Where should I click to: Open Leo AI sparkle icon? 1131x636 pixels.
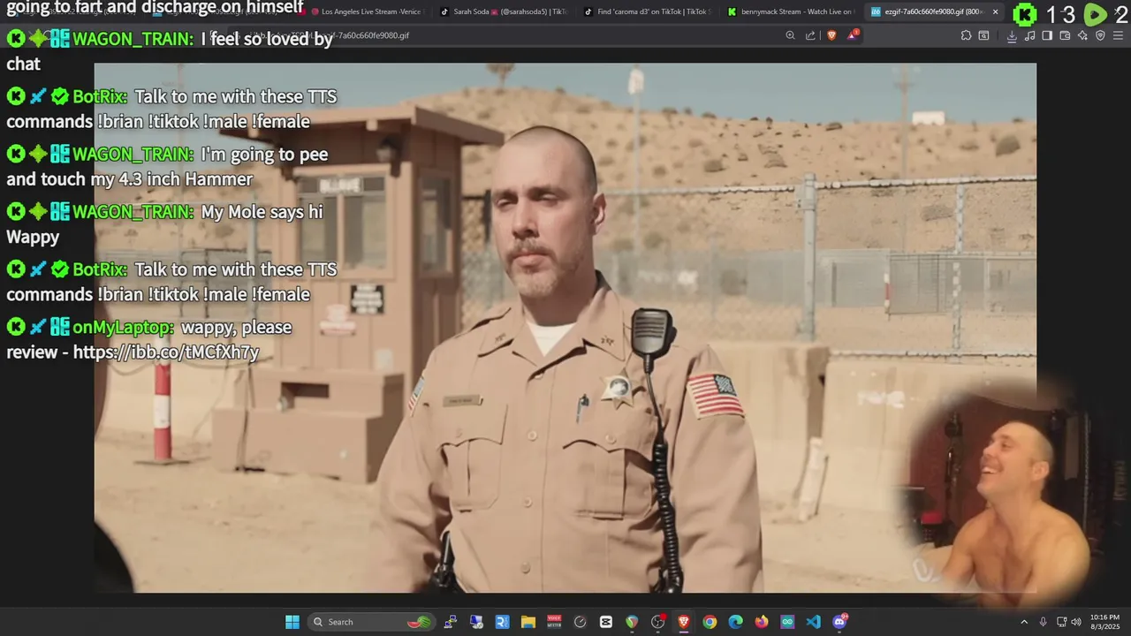click(x=1082, y=35)
